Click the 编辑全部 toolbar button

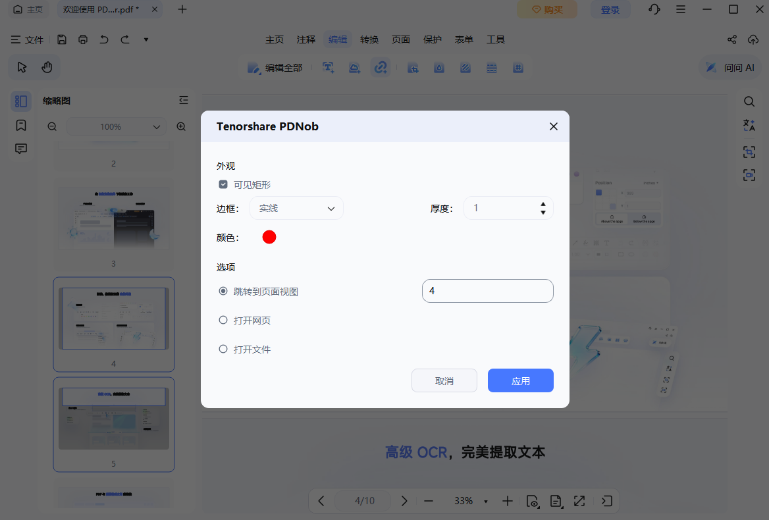[x=275, y=68]
